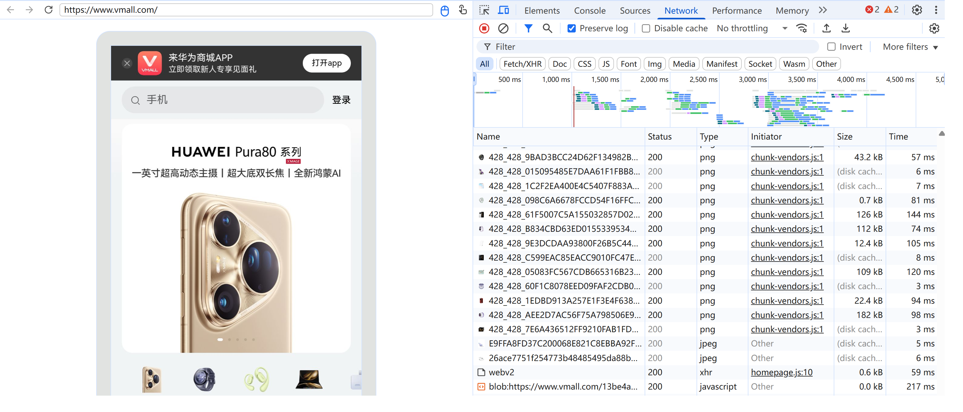Enable the Disable cache checkbox
The height and width of the screenshot is (412, 963).
tap(646, 29)
